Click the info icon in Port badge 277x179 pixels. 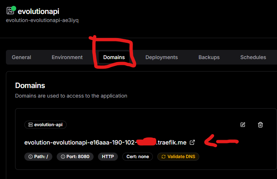pyautogui.click(x=63, y=157)
